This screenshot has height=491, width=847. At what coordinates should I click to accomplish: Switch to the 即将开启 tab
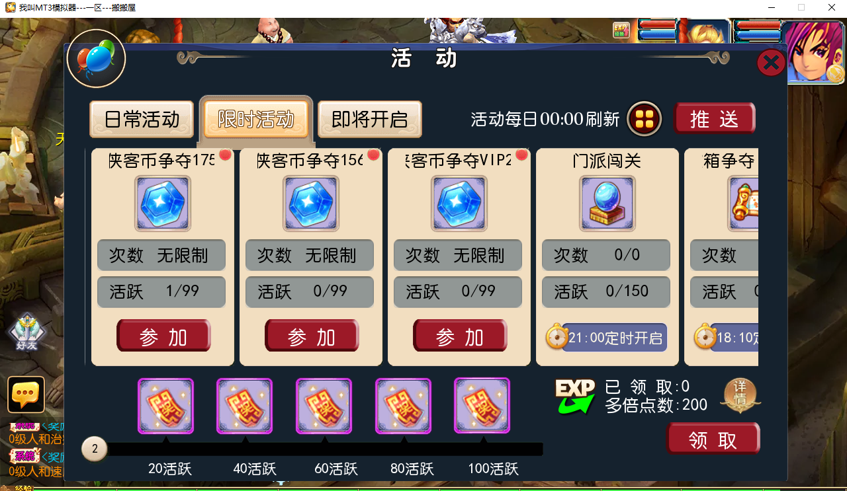(x=369, y=119)
